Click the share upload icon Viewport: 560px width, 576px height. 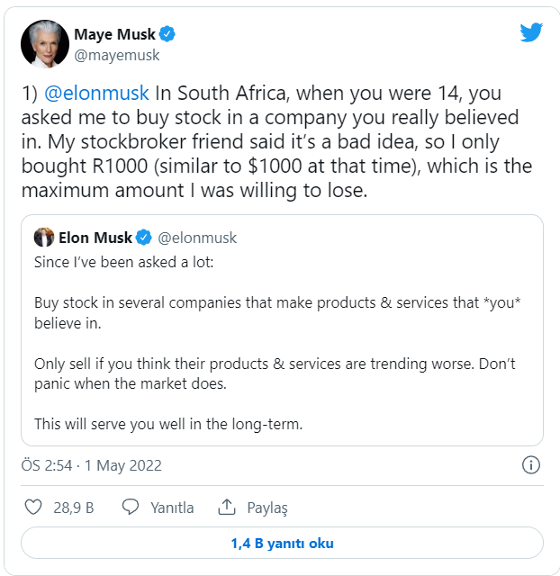tap(227, 507)
